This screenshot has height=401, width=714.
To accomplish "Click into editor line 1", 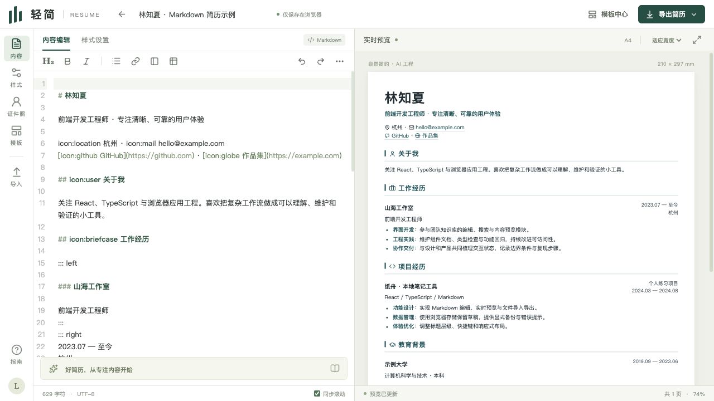I will click(202, 84).
